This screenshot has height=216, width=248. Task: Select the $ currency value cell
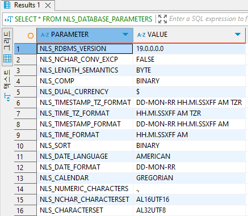(x=189, y=92)
